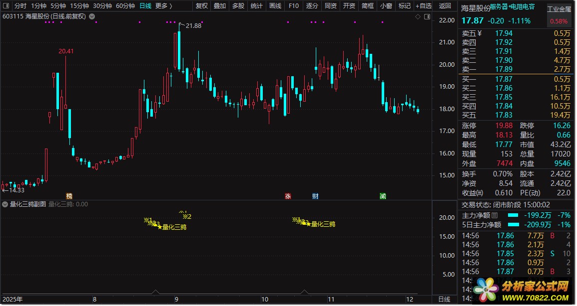Click the 同资 toolbar button
The width and height of the screenshot is (577, 306).
[x=330, y=6]
